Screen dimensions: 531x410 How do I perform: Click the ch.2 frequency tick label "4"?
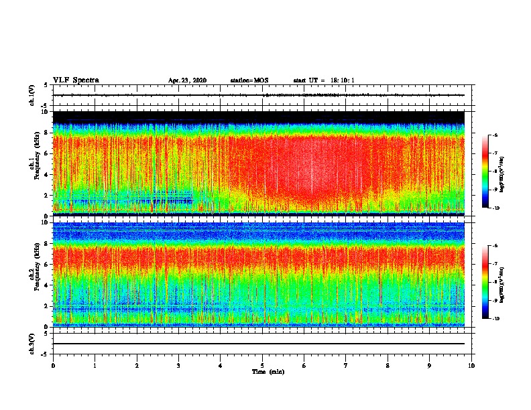[x=46, y=285]
